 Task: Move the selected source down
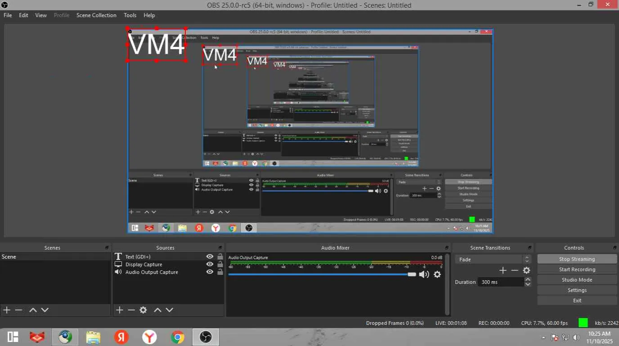click(x=170, y=310)
